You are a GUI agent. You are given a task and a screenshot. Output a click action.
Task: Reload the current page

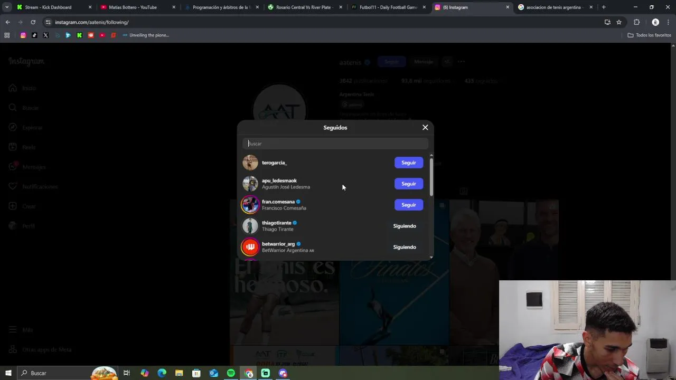pos(33,22)
